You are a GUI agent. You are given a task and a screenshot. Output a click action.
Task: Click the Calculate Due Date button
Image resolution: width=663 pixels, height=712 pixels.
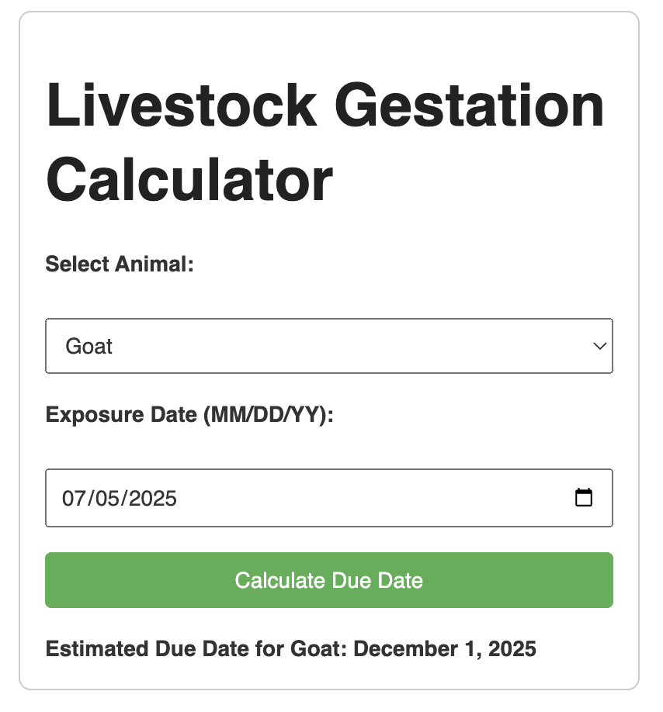pyautogui.click(x=329, y=580)
